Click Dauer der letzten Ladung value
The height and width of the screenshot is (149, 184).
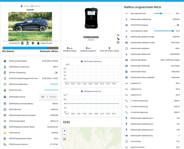click(x=110, y=48)
